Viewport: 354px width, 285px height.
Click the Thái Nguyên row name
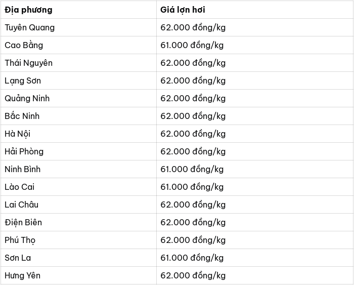pos(28,63)
